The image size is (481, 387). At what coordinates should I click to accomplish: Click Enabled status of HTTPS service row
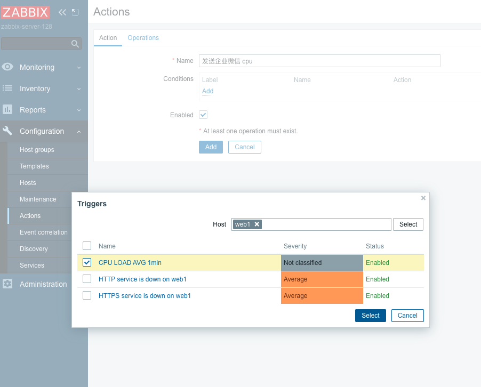click(378, 296)
